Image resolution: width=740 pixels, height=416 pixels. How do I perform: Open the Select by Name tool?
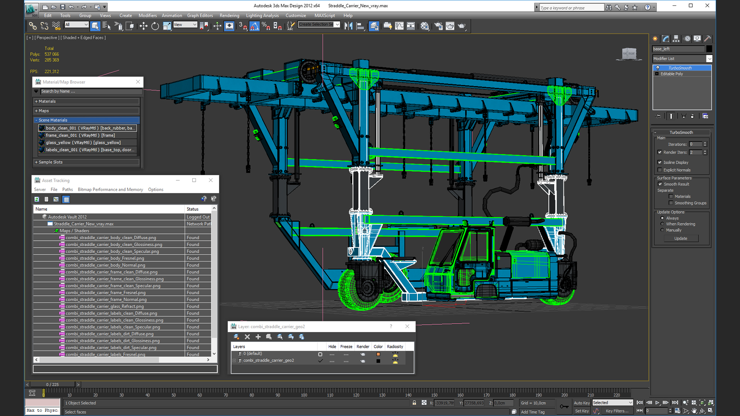coord(106,26)
